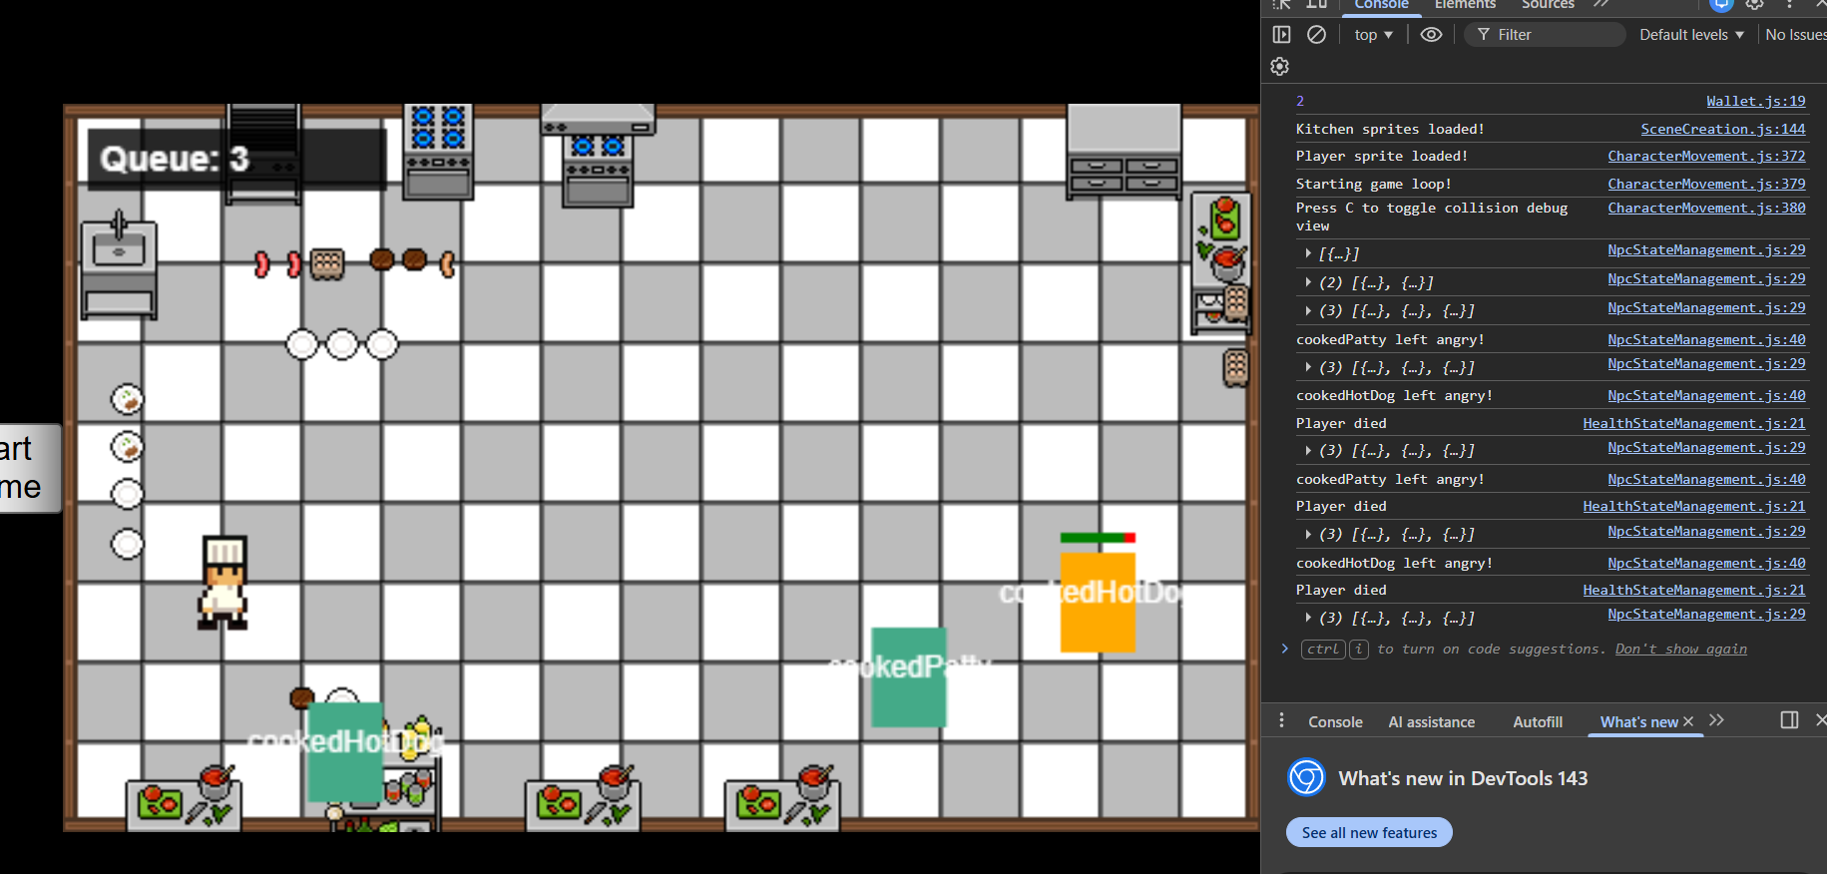
Task: Open console settings gear icon
Action: tap(1280, 67)
